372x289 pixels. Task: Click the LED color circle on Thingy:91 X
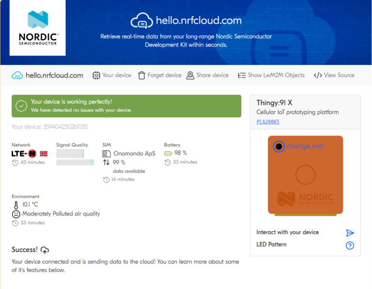279,147
